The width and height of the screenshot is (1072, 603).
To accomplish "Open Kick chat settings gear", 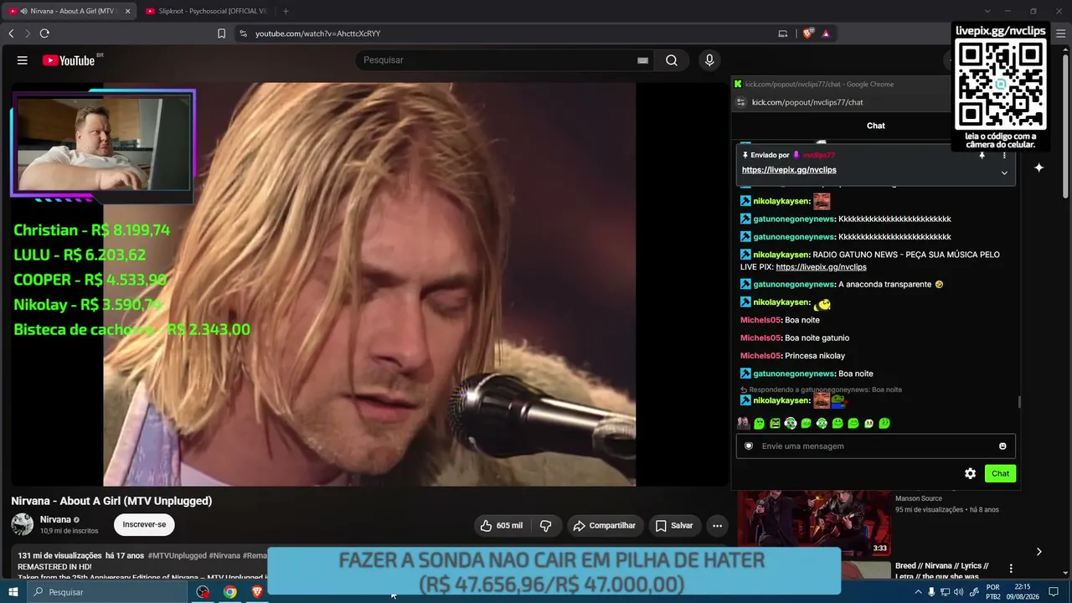I will pos(970,474).
